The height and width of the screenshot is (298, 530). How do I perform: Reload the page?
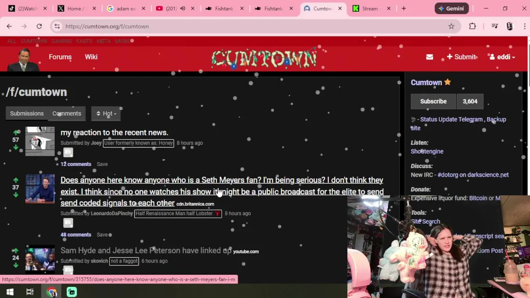39,26
